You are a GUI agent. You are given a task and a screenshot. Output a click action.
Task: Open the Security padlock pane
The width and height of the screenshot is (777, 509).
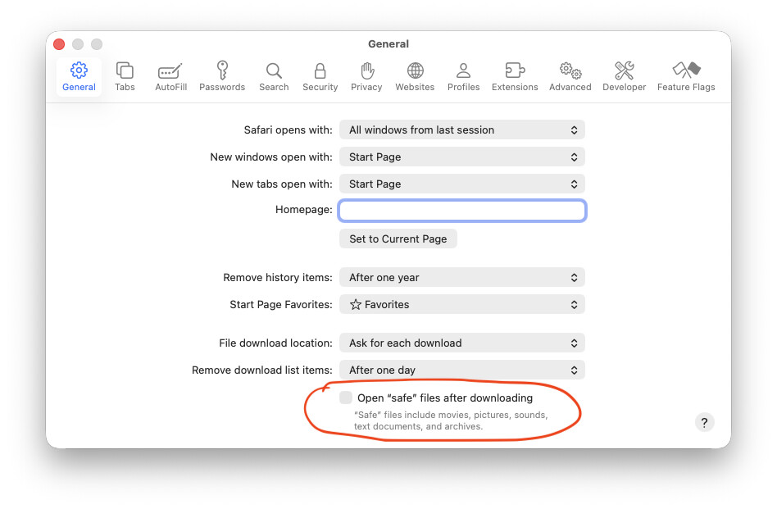click(320, 77)
